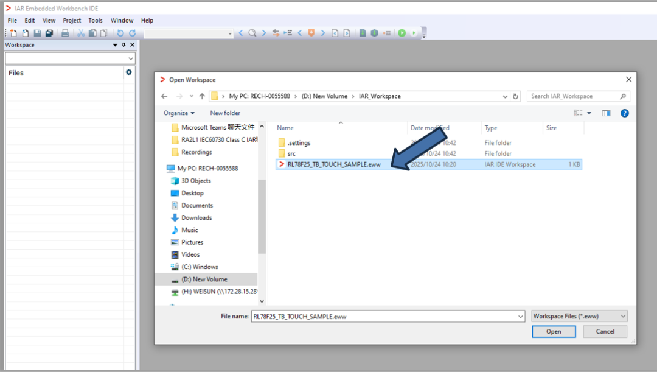Click the Files panel settings gear
Image resolution: width=657 pixels, height=372 pixels.
pos(128,72)
